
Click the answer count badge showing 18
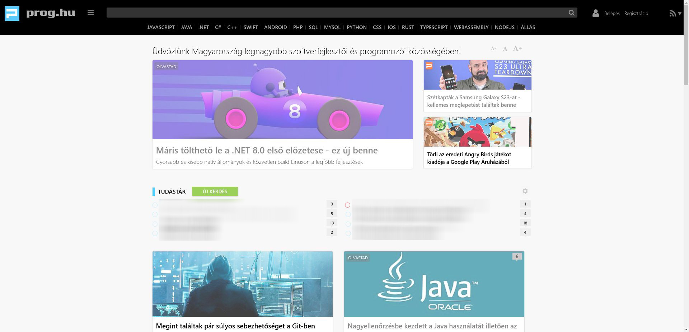point(525,223)
